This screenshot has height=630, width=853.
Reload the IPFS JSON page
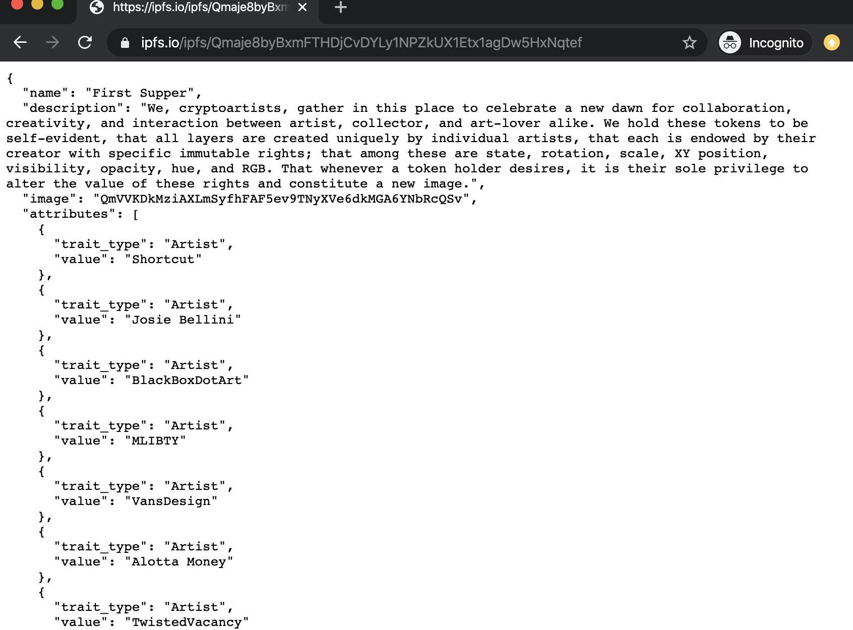[x=85, y=42]
